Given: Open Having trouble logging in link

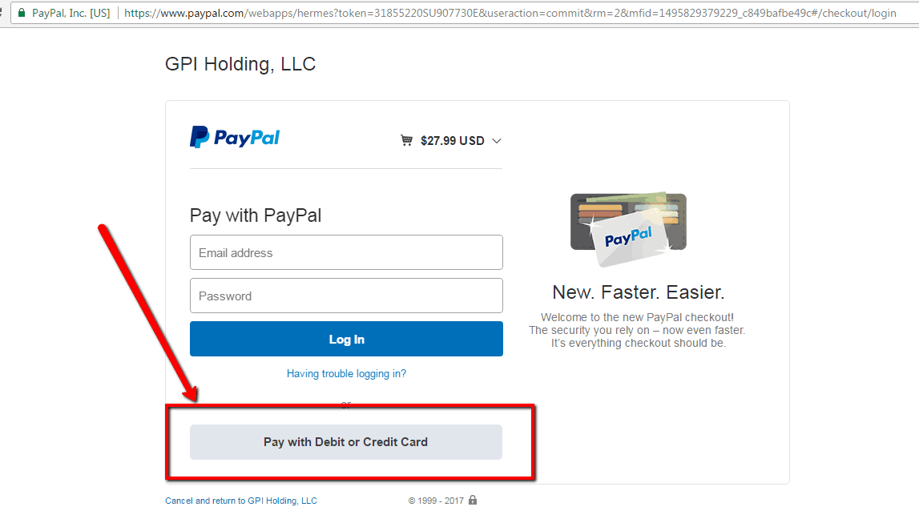Looking at the screenshot, I should (346, 374).
